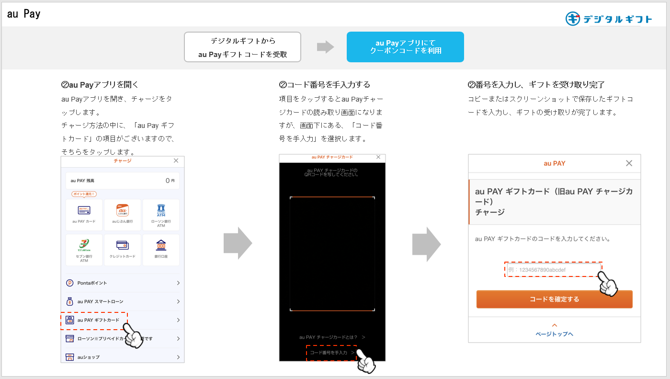
Task: Click the au Pay slide title
Action: click(x=23, y=13)
